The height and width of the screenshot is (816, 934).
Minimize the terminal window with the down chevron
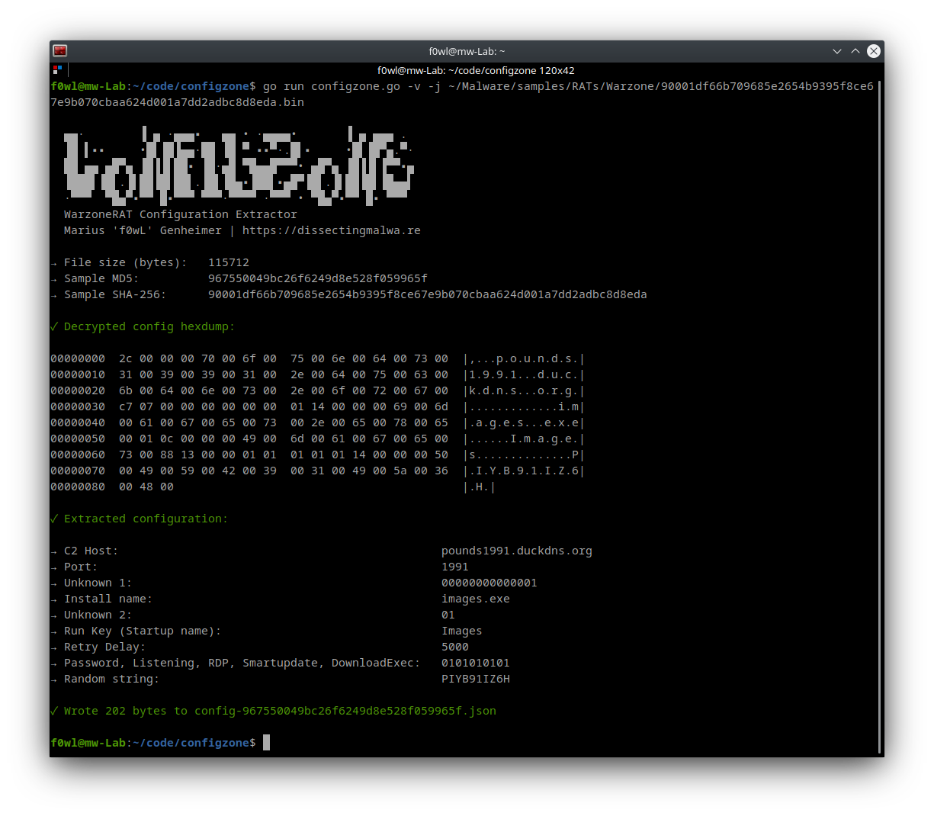click(837, 51)
